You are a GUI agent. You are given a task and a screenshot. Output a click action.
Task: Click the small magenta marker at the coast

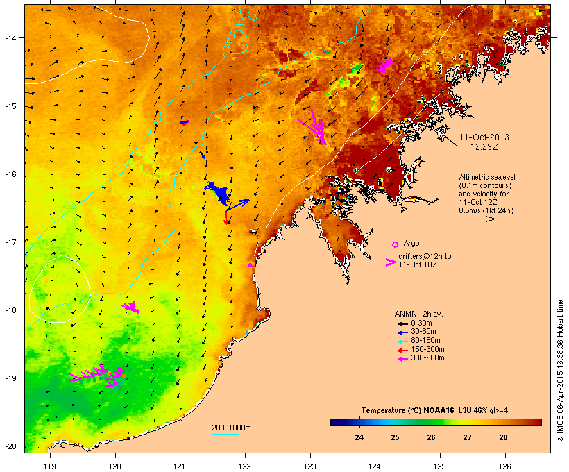(250, 264)
